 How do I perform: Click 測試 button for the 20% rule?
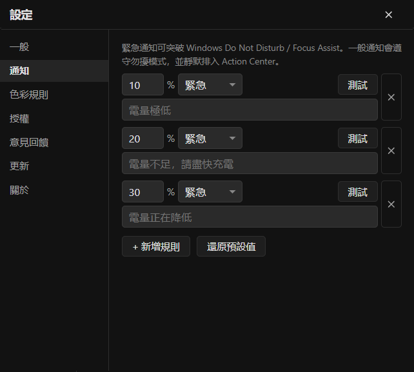(x=358, y=138)
